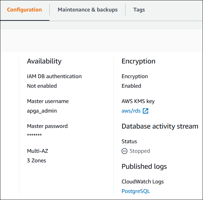Click the Stopped status text
Viewport: 203px width, 200px height.
point(140,151)
